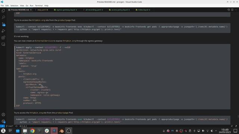Split the editor right
The image size is (239, 134).
tap(232, 10)
